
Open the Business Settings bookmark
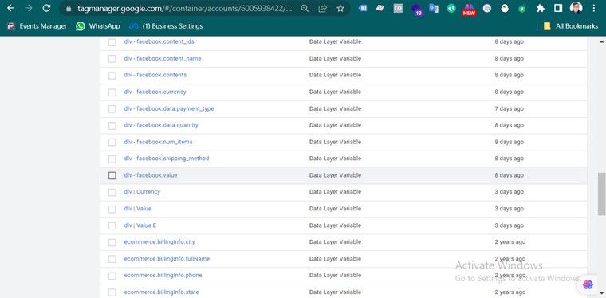(166, 26)
